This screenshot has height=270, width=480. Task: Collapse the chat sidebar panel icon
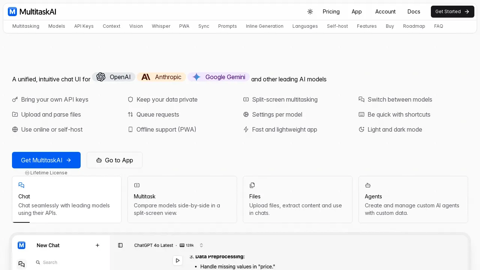click(x=120, y=245)
